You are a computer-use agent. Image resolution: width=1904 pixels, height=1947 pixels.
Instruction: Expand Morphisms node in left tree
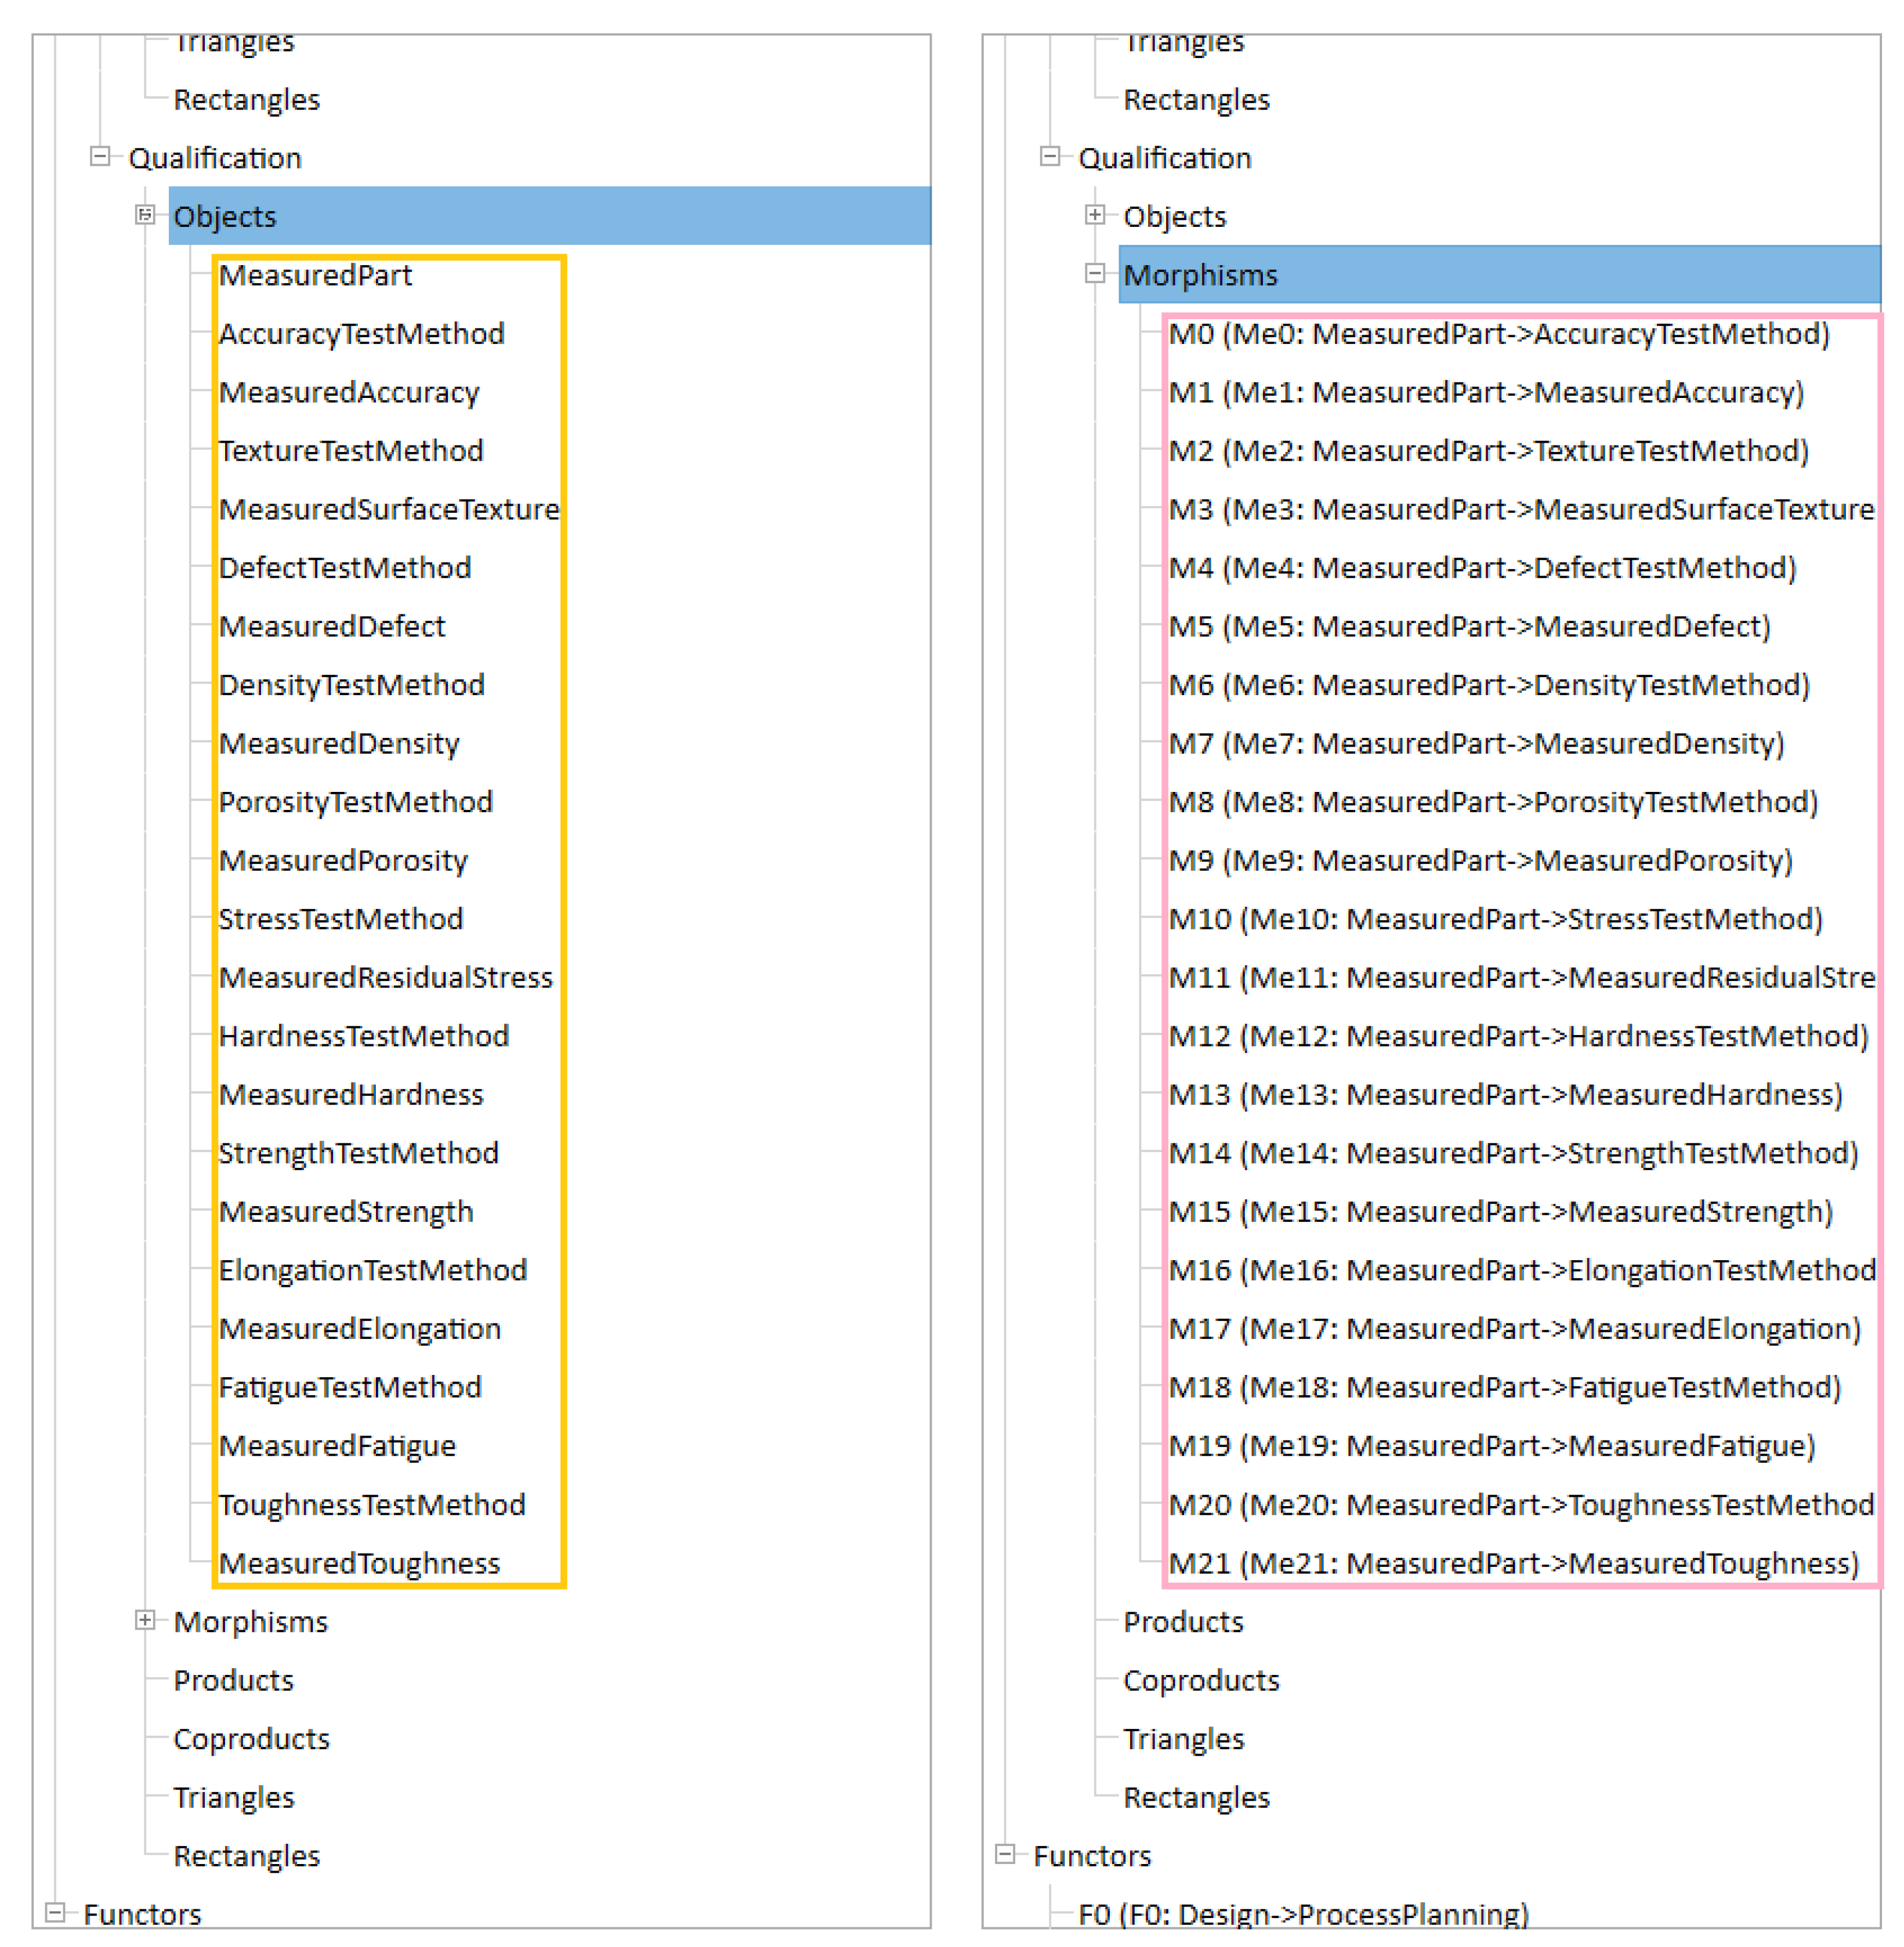click(145, 1620)
